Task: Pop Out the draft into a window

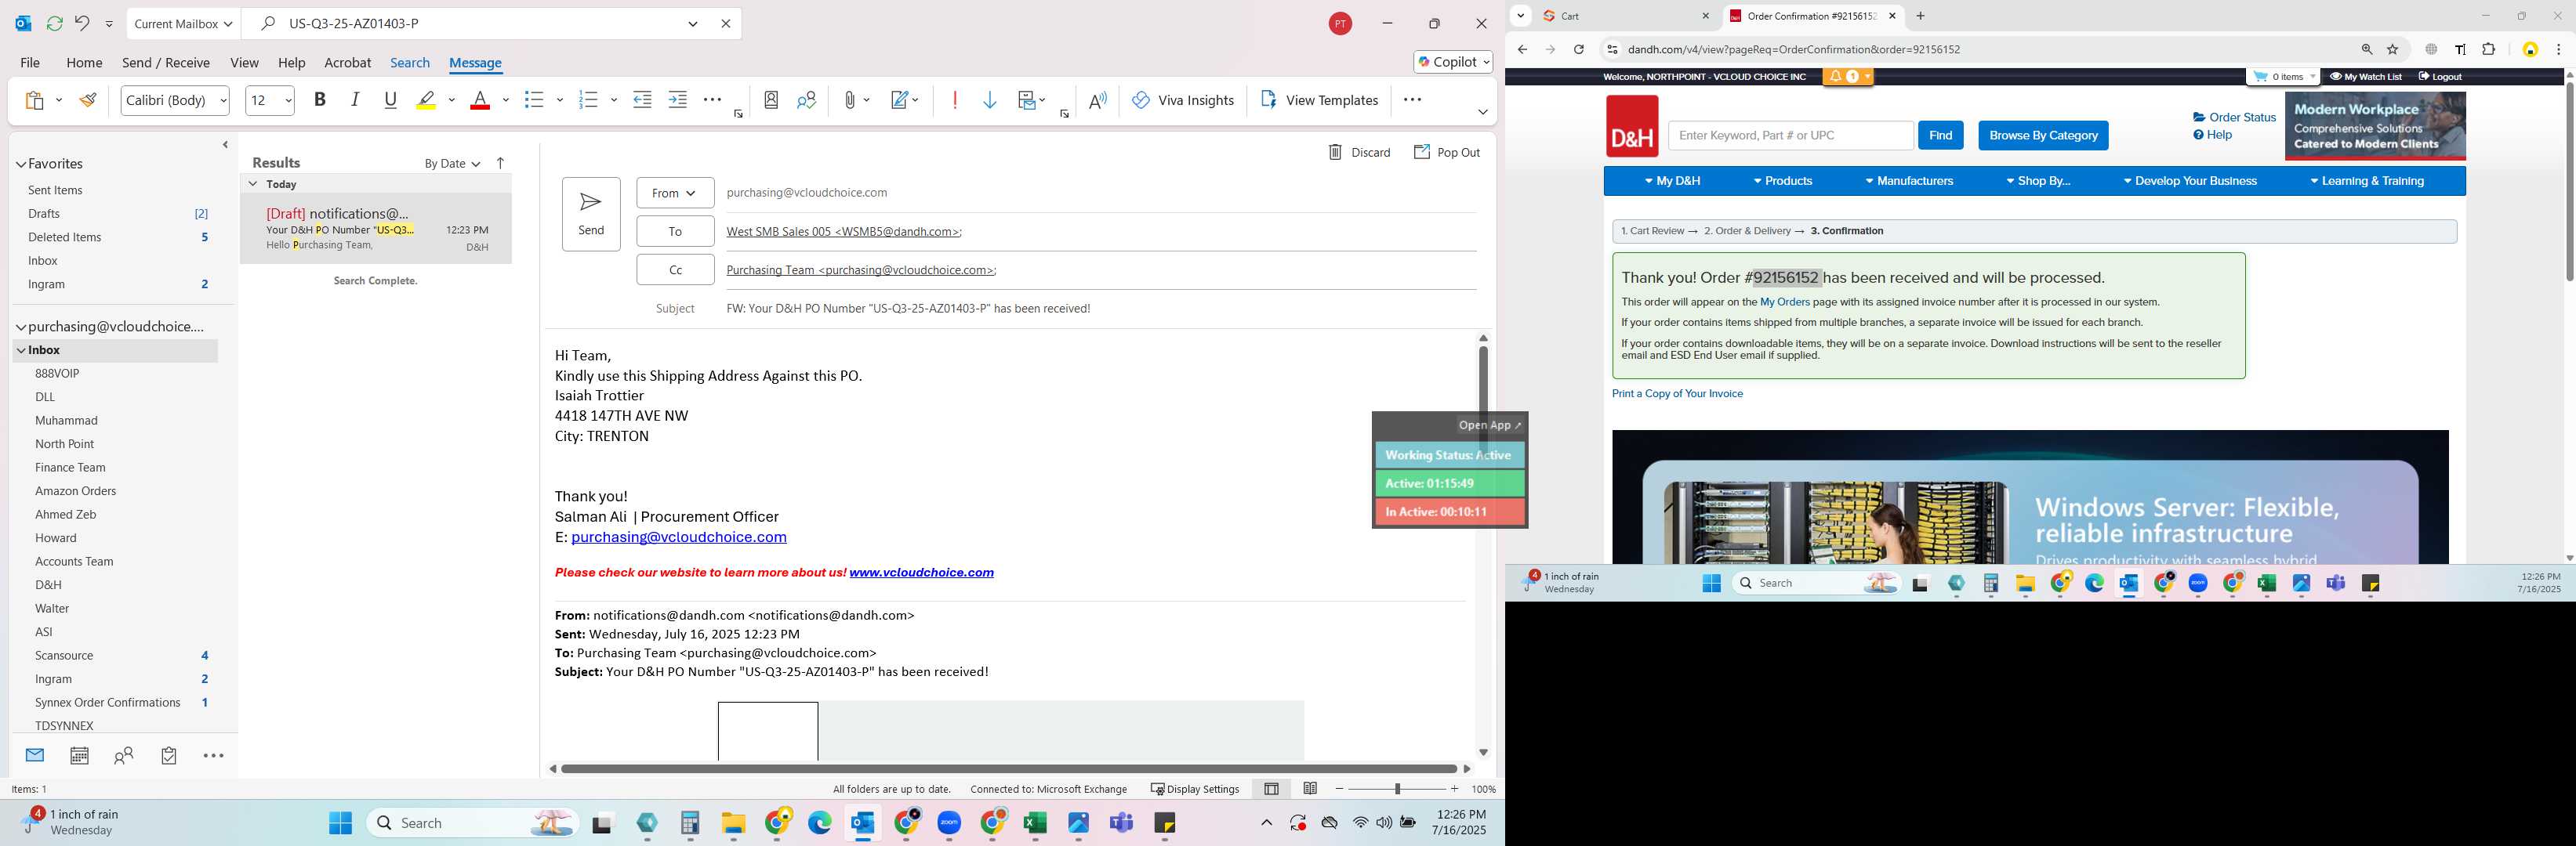Action: tap(1446, 152)
